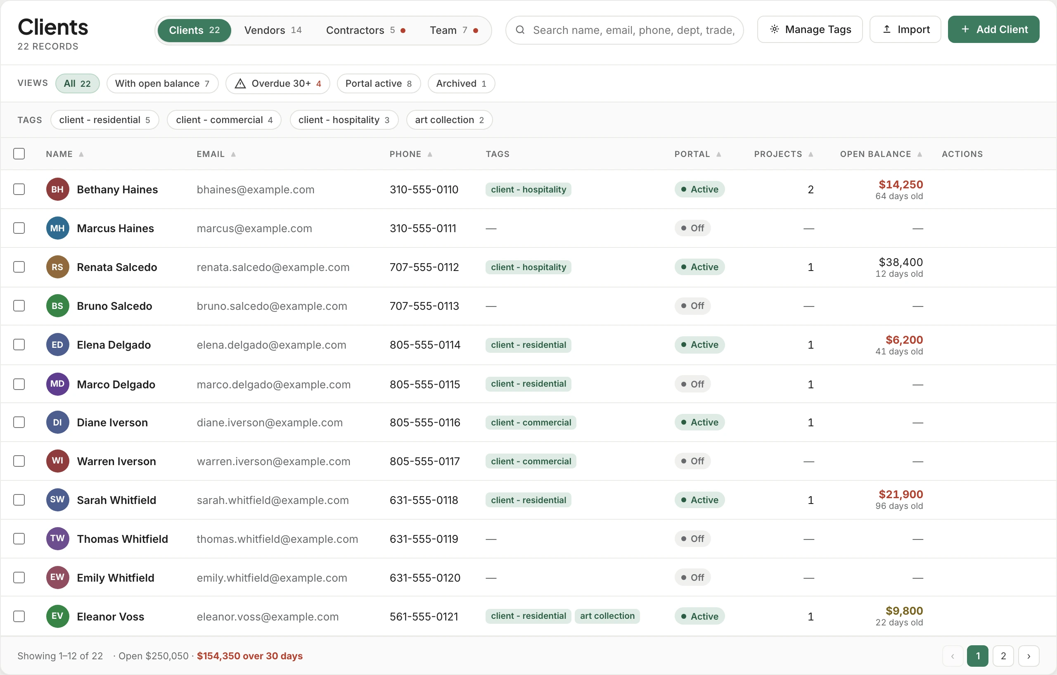Switch to Vendors tab

[273, 30]
